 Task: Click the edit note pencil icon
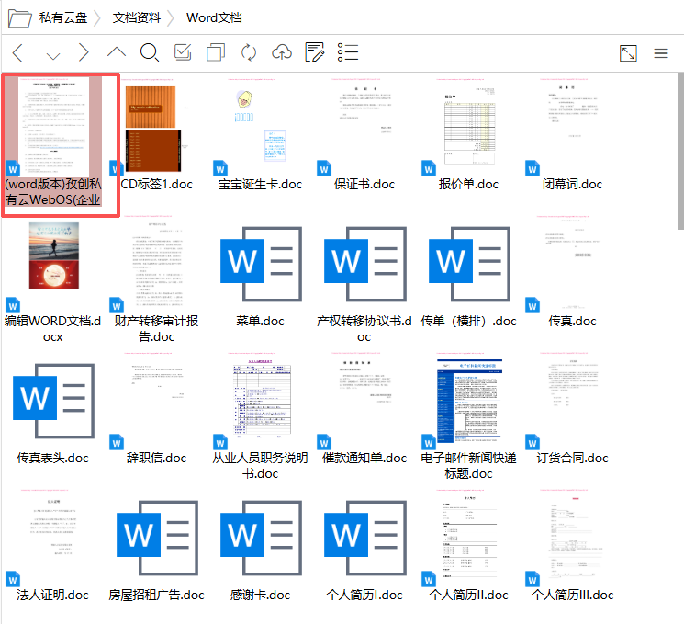point(315,52)
